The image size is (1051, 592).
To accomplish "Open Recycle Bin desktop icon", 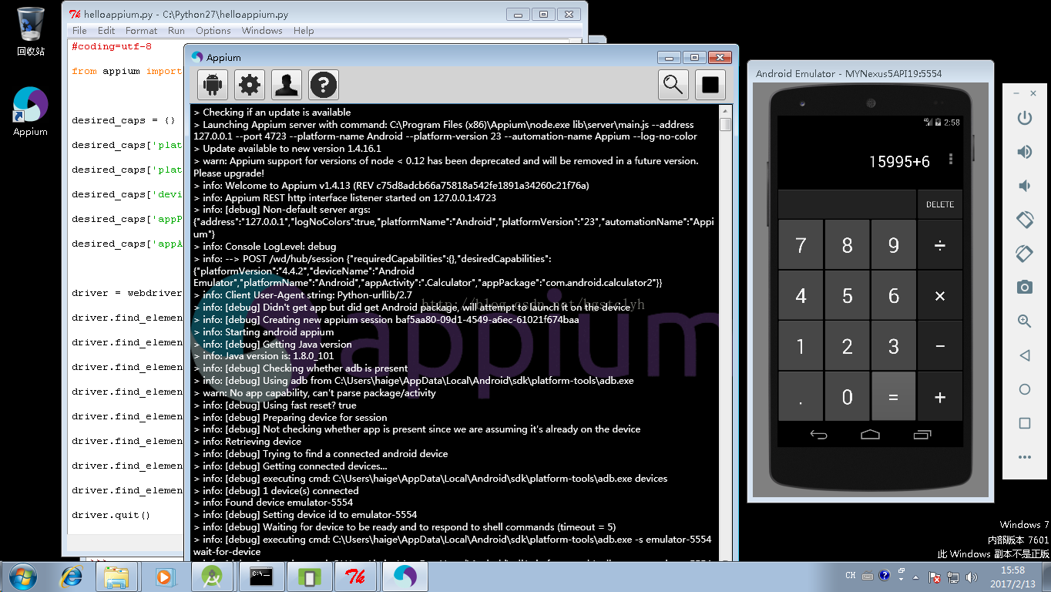I will tap(31, 31).
